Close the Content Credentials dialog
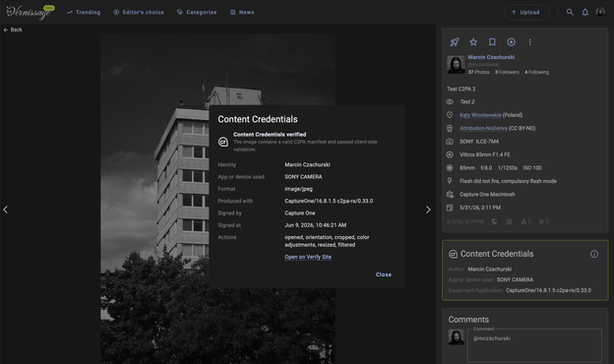614x364 pixels. 384,274
